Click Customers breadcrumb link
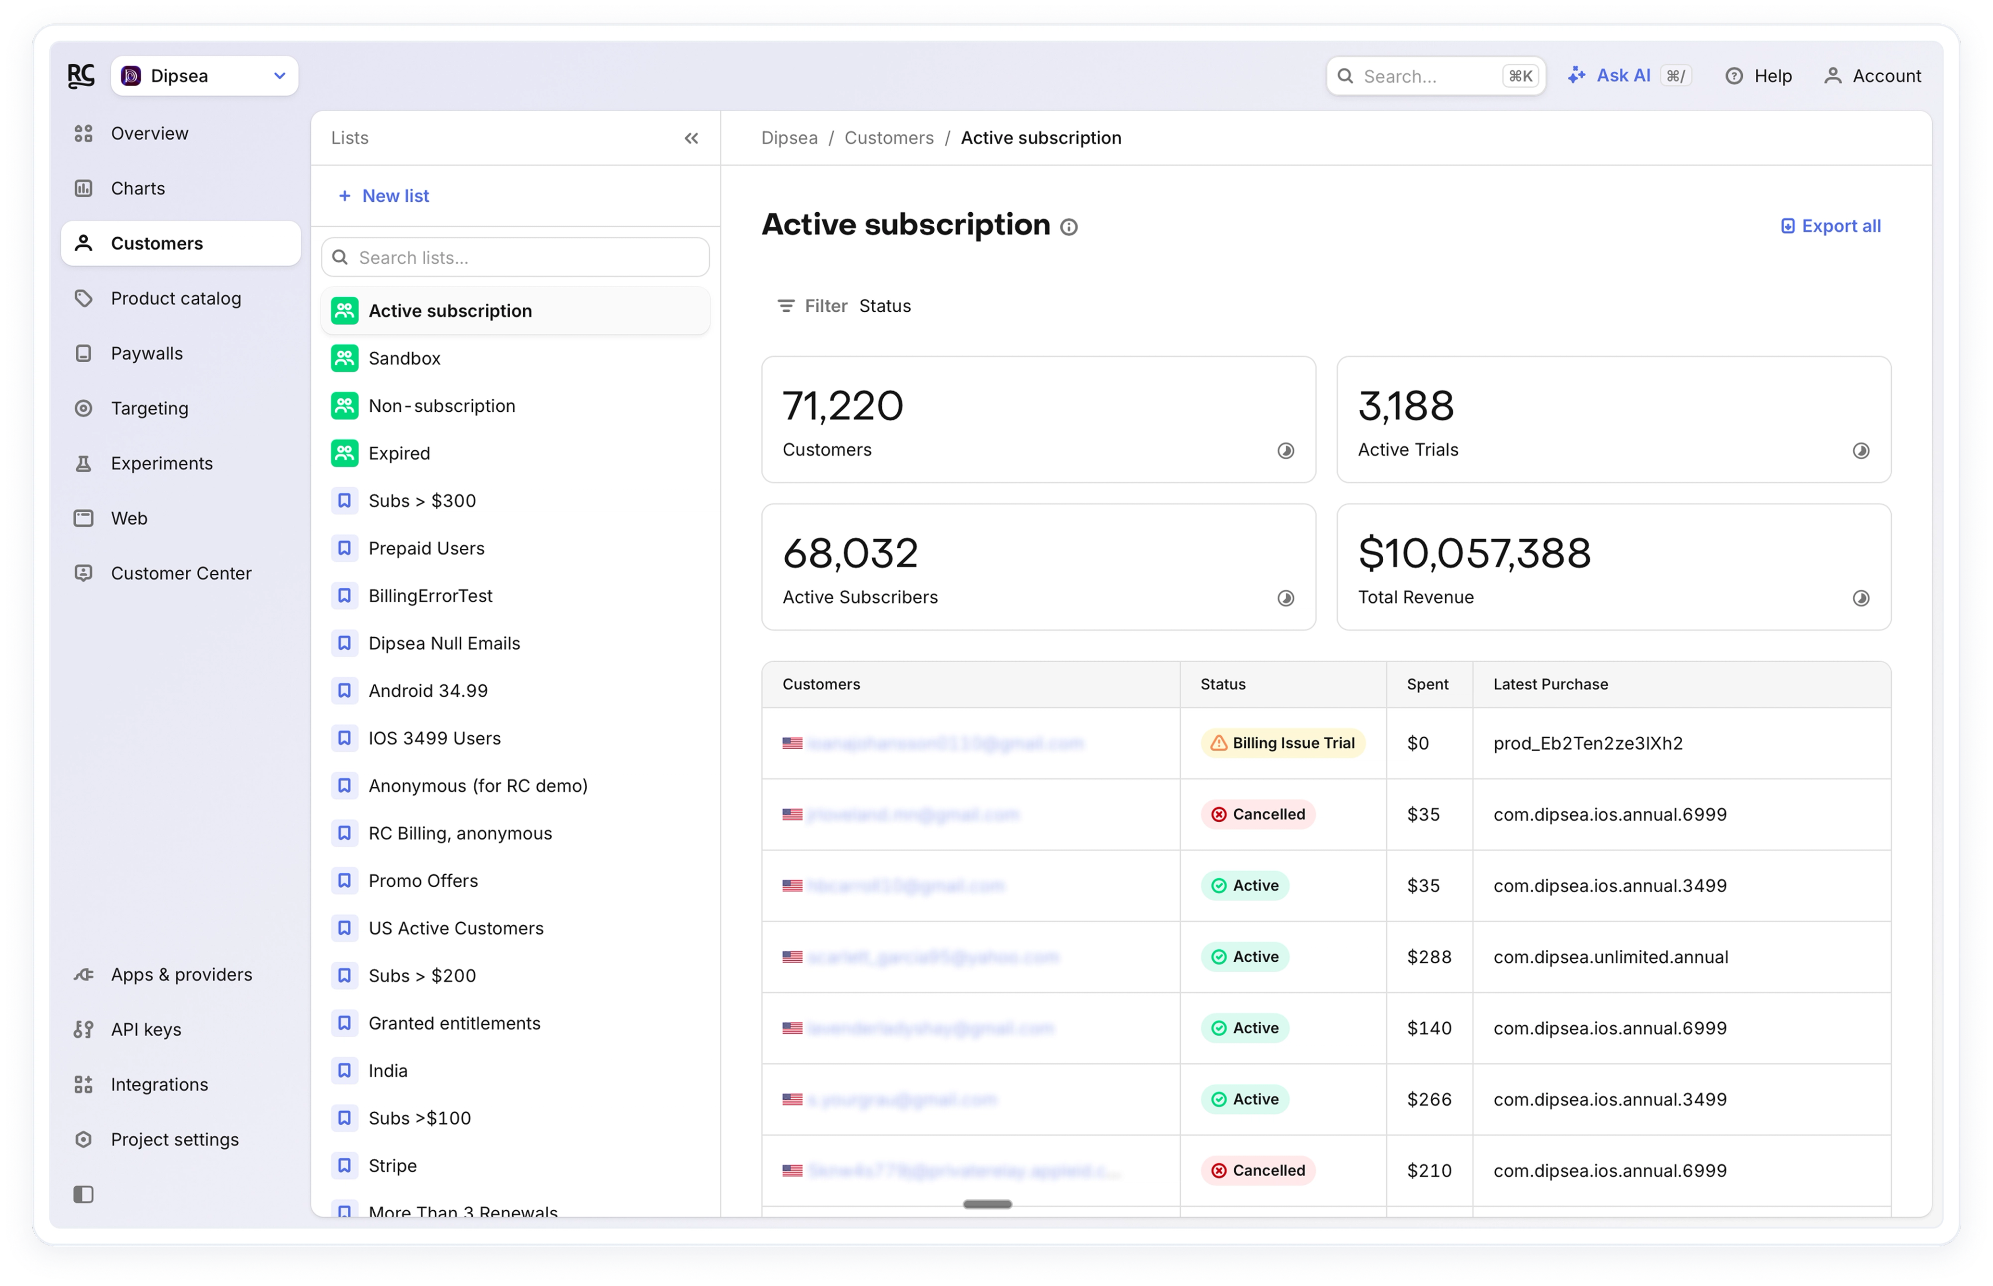 pyautogui.click(x=888, y=139)
